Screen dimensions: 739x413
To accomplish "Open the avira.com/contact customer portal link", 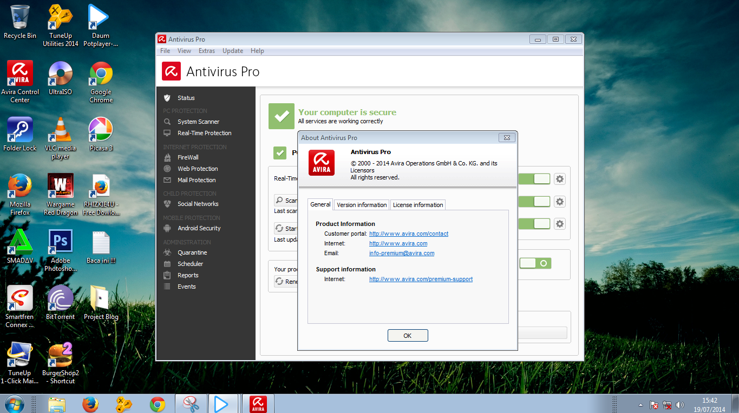I will pos(409,234).
